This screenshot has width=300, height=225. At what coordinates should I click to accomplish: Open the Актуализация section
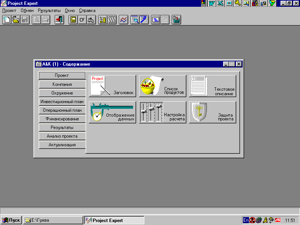point(62,145)
